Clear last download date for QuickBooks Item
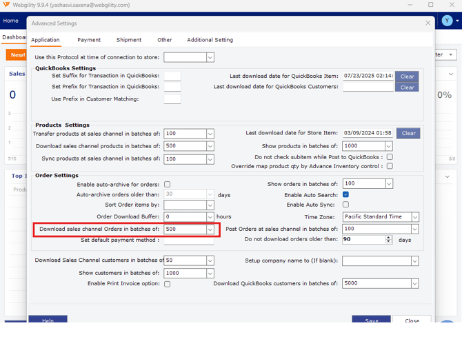Viewport: 462px width, 348px height. click(407, 76)
